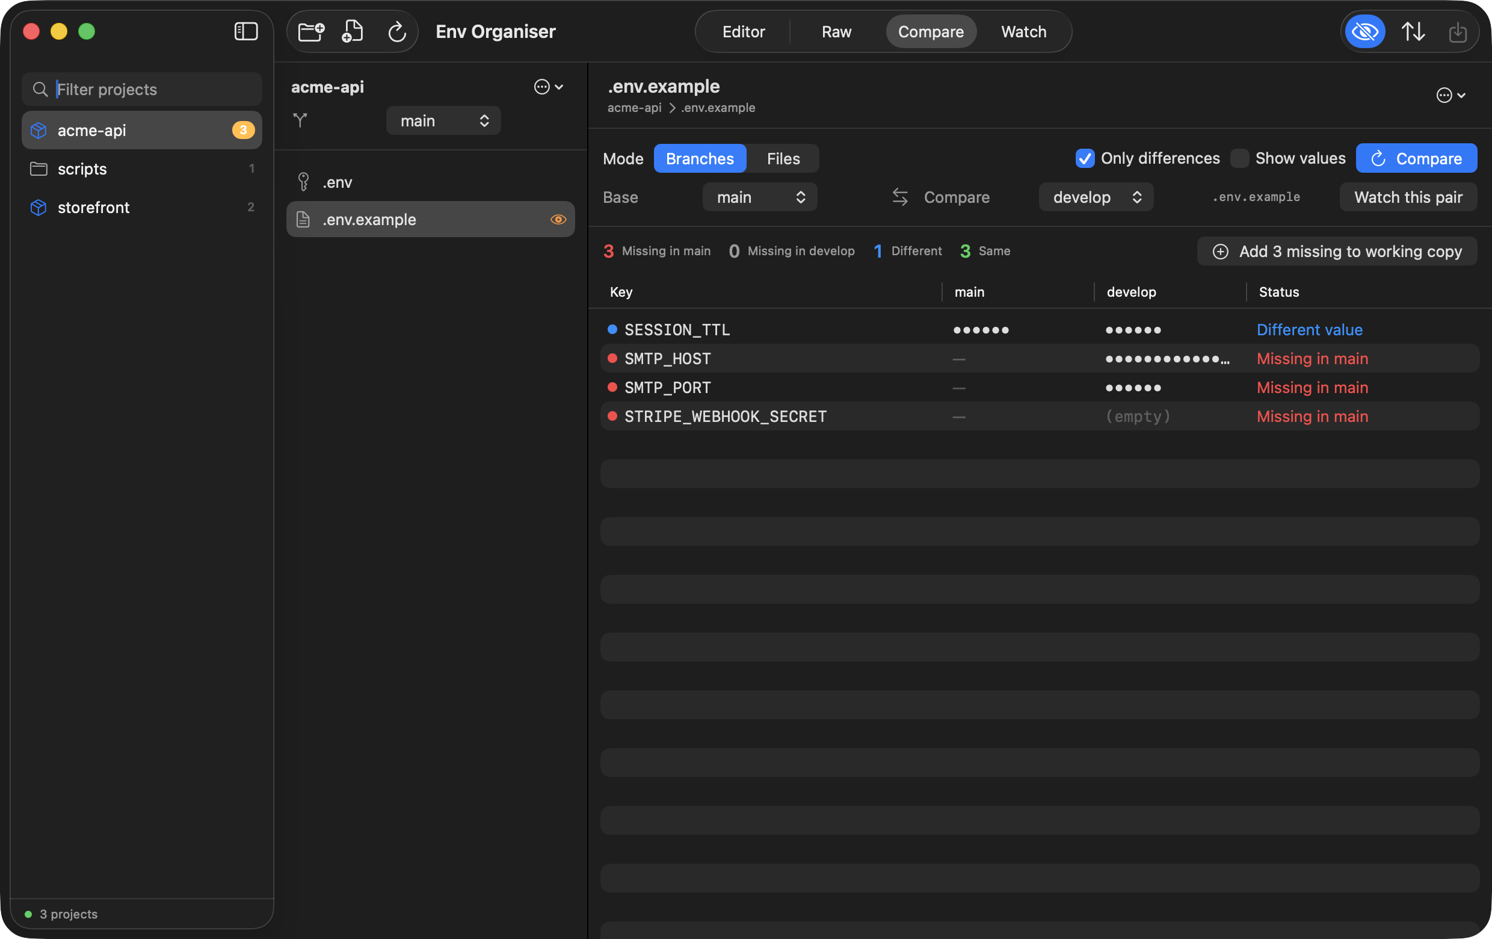
Task: Select the scripts project
Action: point(142,169)
